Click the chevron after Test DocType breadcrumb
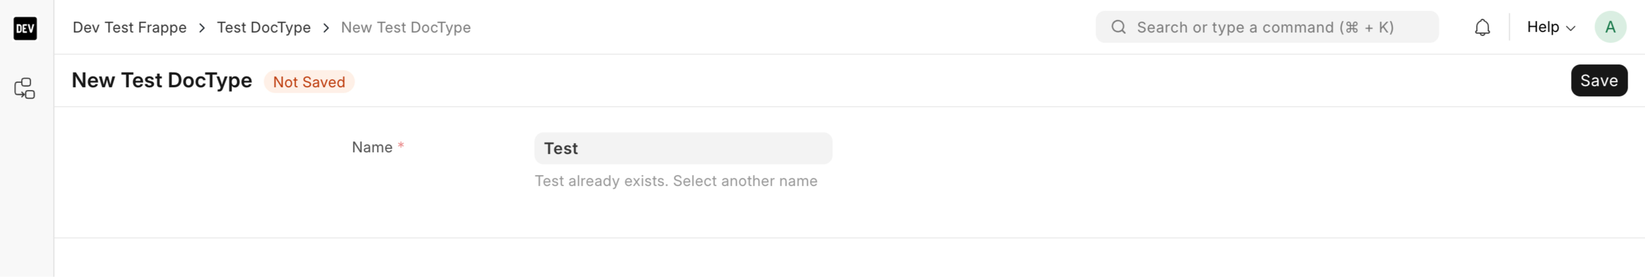 (x=326, y=28)
